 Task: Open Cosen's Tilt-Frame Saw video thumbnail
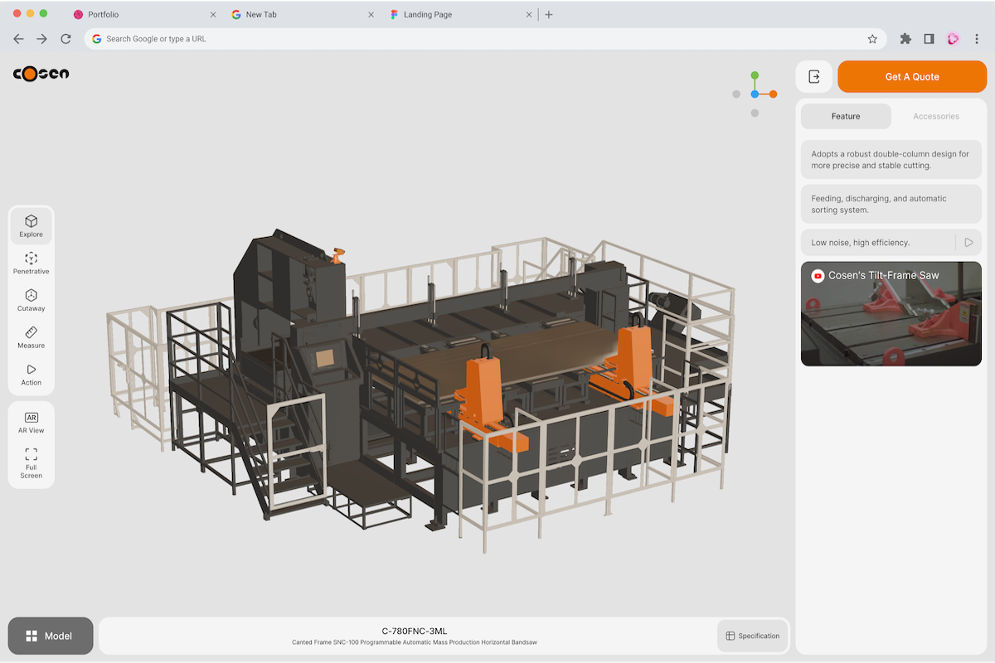(891, 314)
